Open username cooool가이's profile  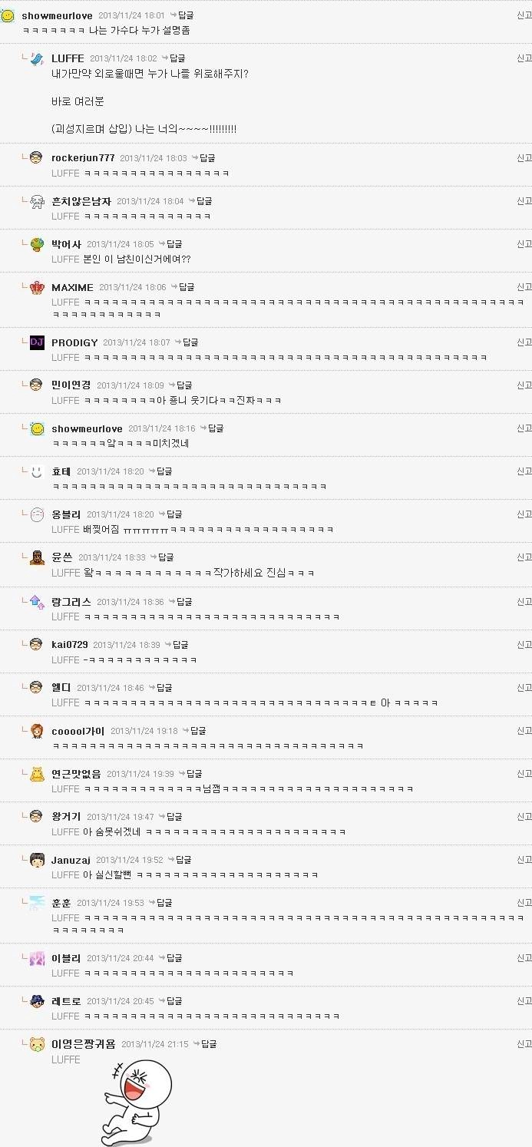point(78,731)
